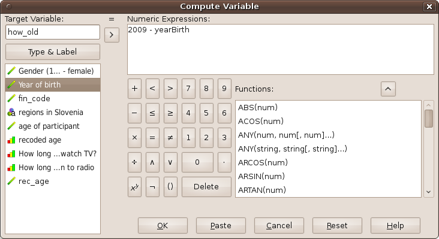Click keypad digit 6
439x239 pixels.
coord(224,113)
